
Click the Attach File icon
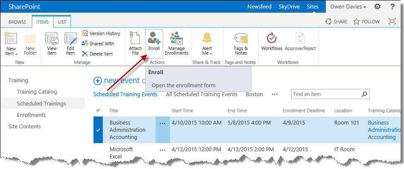pos(135,38)
